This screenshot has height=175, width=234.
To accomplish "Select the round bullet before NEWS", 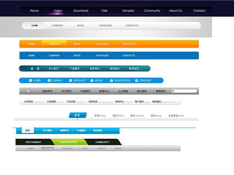I will tap(92, 81).
